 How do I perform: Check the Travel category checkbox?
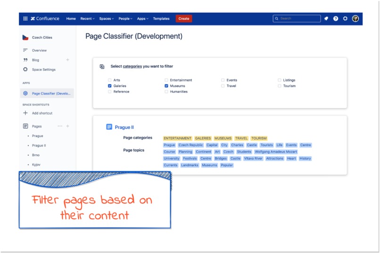point(223,86)
